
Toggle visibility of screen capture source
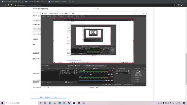pos(75,71)
